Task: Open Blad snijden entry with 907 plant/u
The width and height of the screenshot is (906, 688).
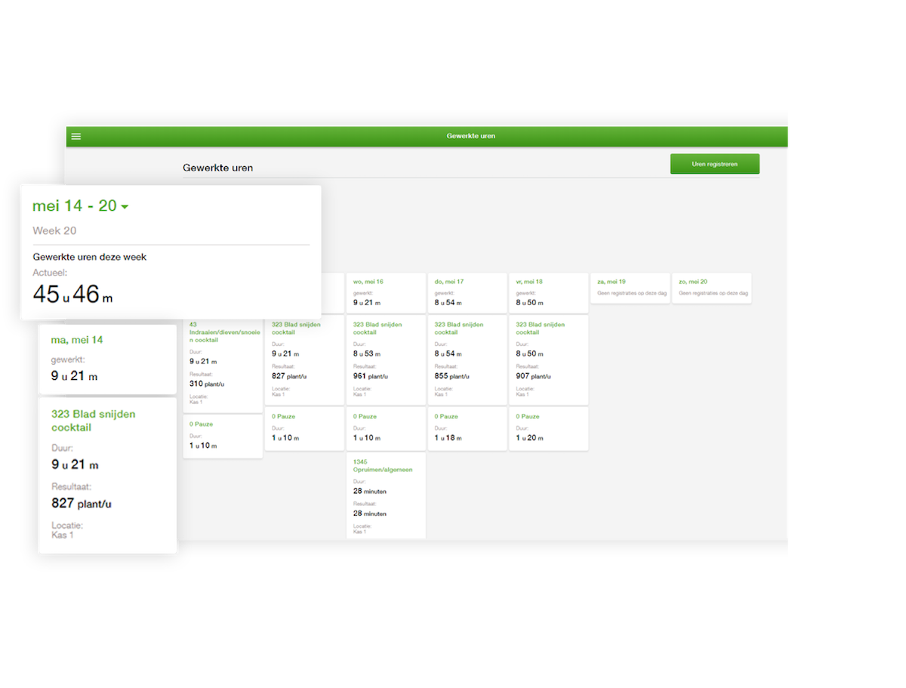Action: coord(548,360)
